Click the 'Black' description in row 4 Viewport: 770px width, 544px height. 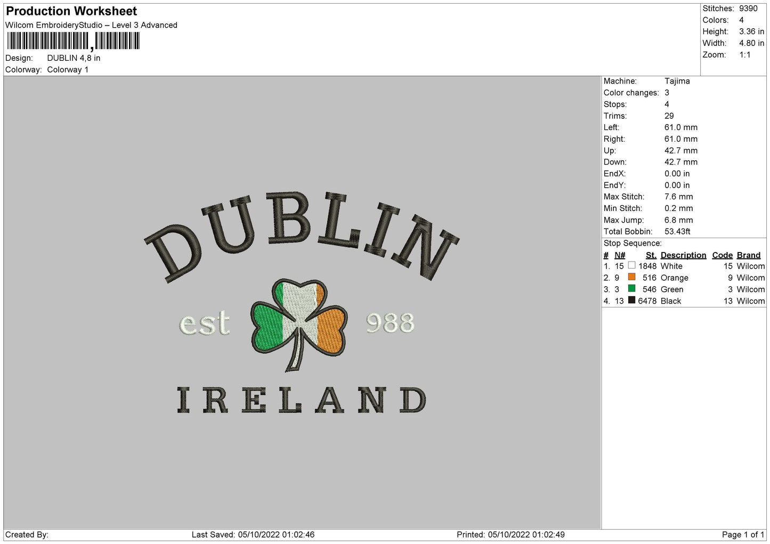pos(671,302)
